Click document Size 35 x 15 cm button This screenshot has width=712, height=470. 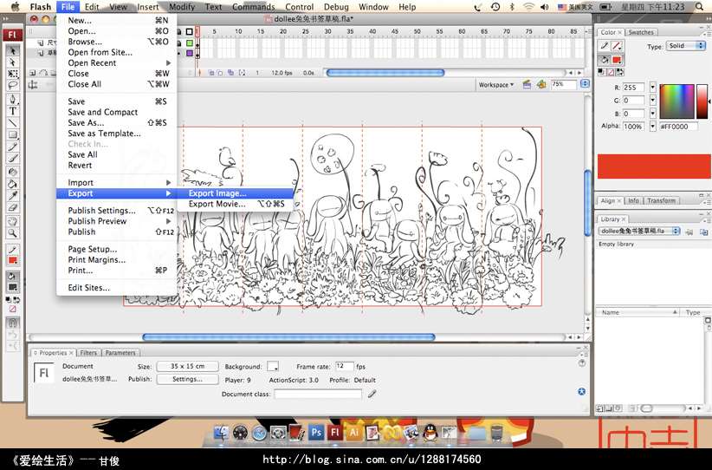188,366
